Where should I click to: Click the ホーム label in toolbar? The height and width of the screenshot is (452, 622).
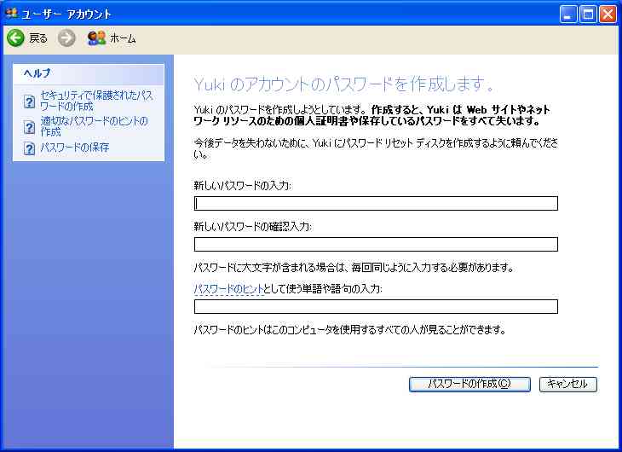[x=123, y=38]
